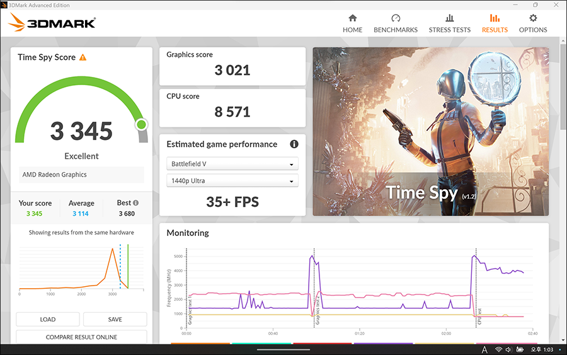Image resolution: width=567 pixels, height=355 pixels.
Task: Click the red legend color bar under chart
Action: (322, 342)
